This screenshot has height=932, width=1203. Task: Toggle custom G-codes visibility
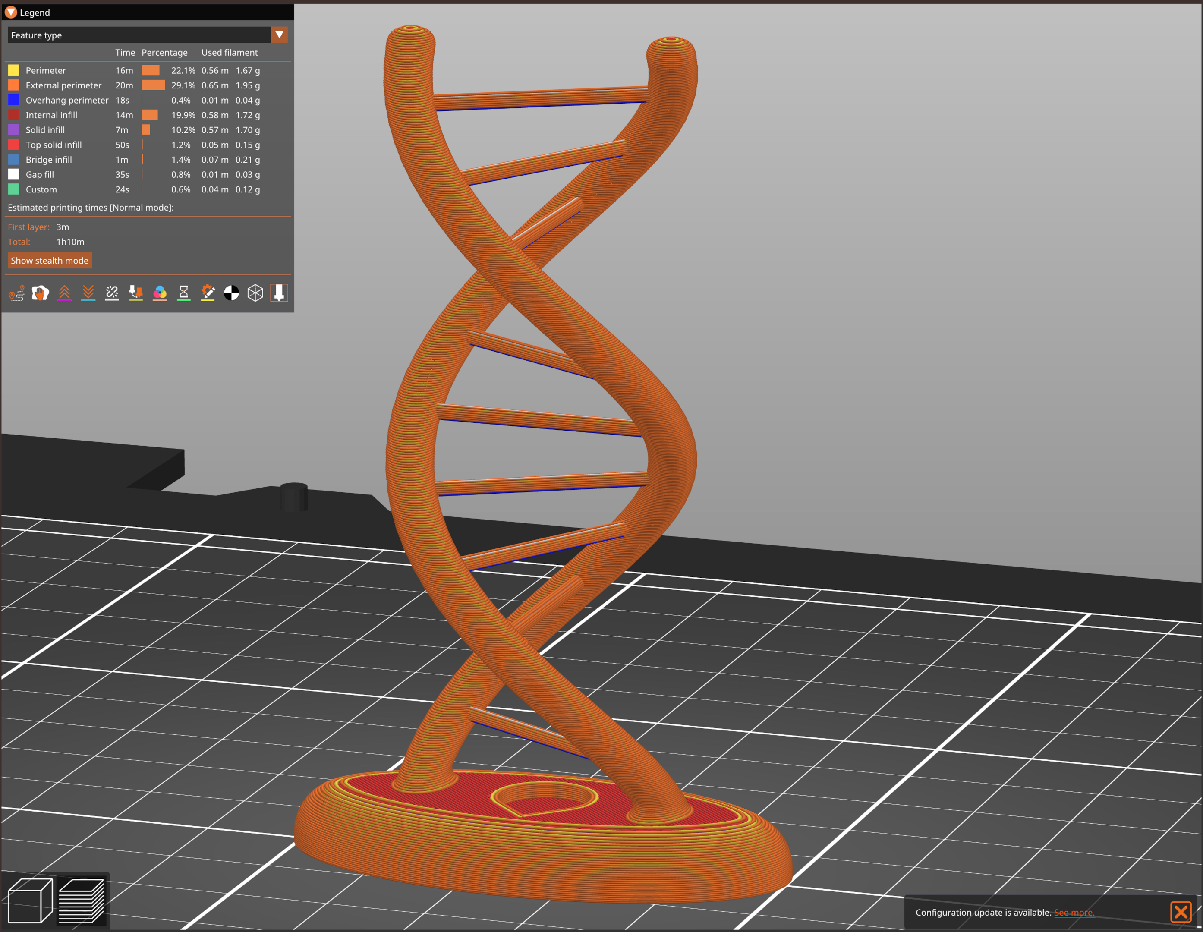pyautogui.click(x=207, y=293)
